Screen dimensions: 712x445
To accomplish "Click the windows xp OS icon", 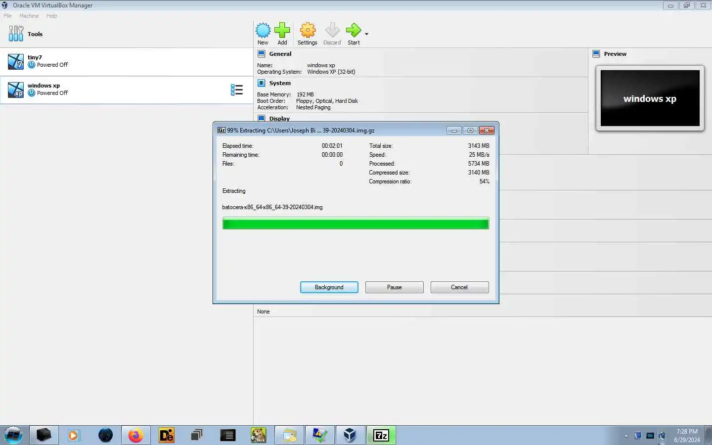I will point(16,90).
